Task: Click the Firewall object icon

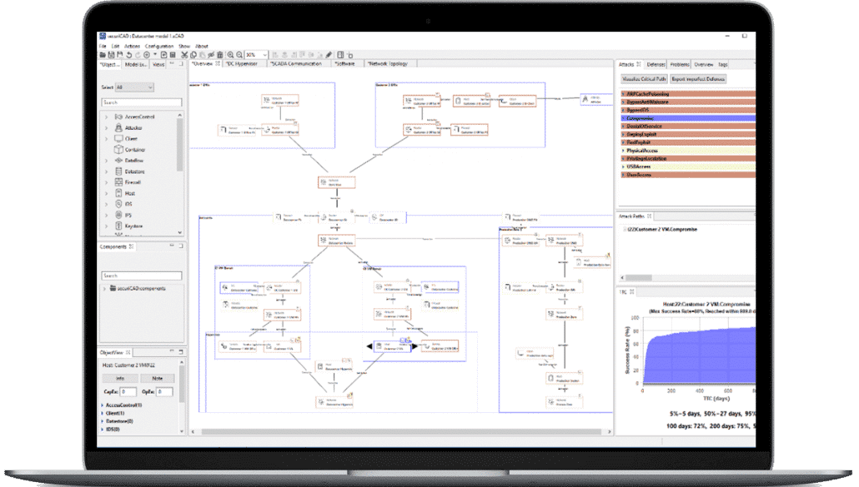Action: (118, 182)
